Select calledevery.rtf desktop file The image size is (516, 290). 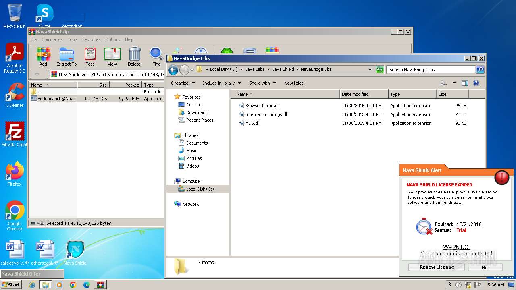pos(15,253)
